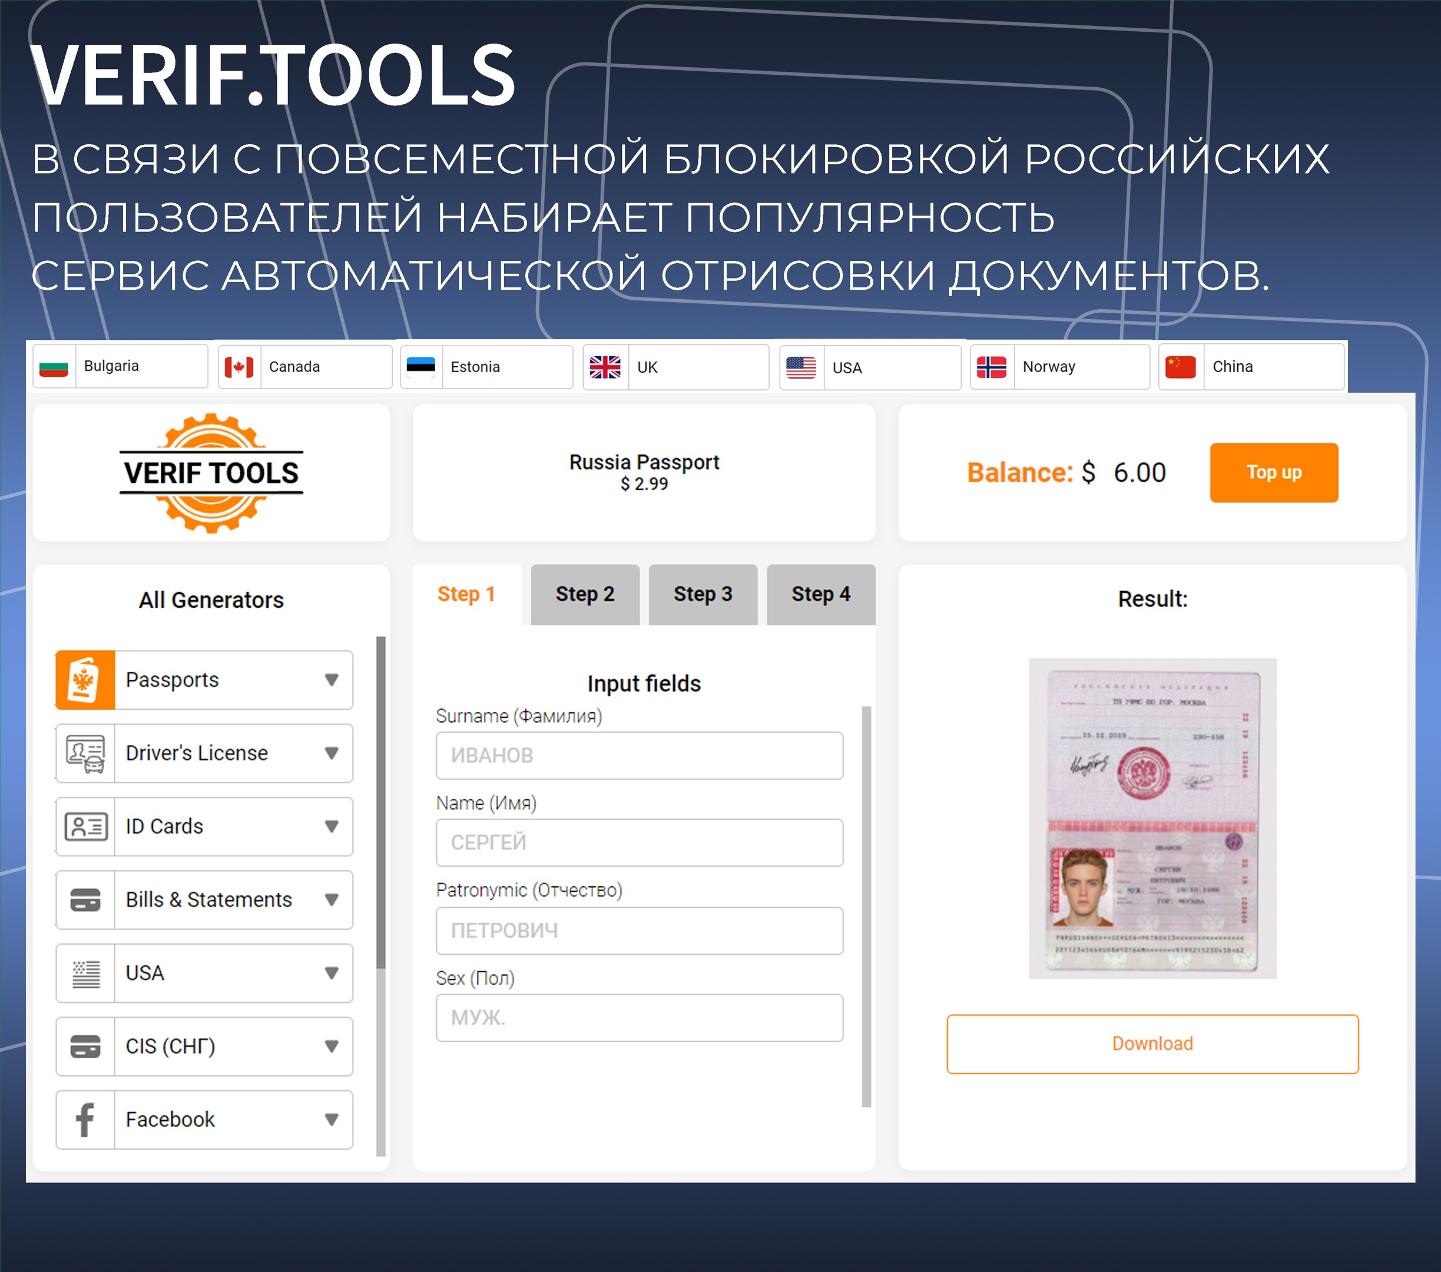1441x1272 pixels.
Task: Click the Bills & Statements card icon
Action: (x=85, y=900)
